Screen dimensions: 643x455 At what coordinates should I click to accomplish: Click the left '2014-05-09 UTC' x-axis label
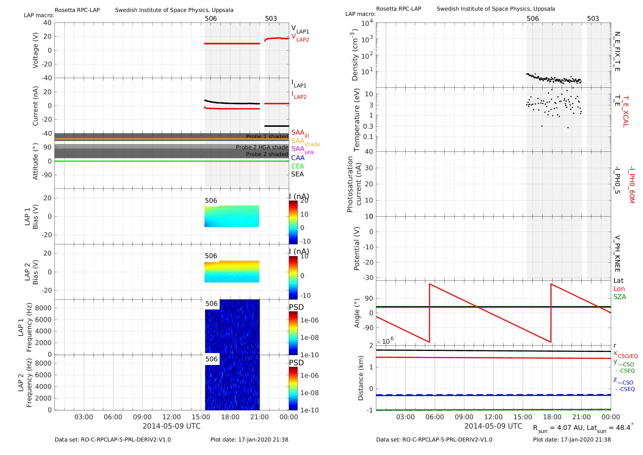tap(172, 426)
